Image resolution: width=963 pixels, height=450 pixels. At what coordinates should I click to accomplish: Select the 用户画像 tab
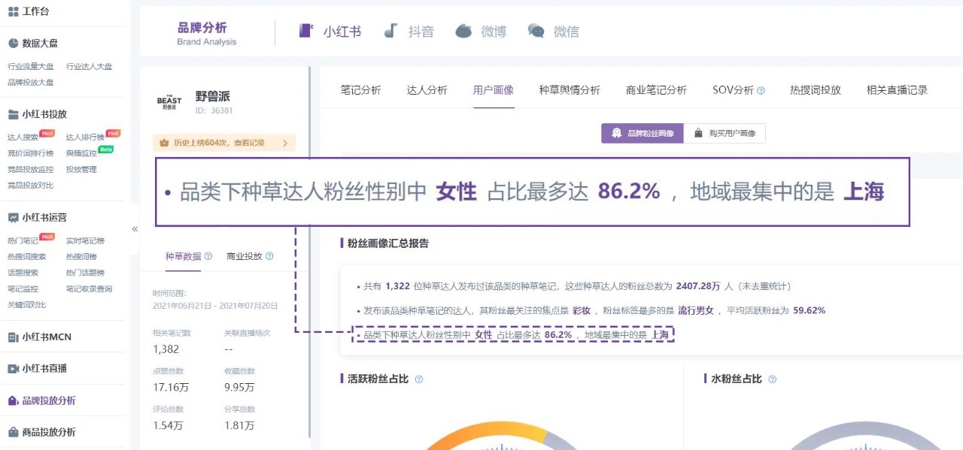point(494,90)
